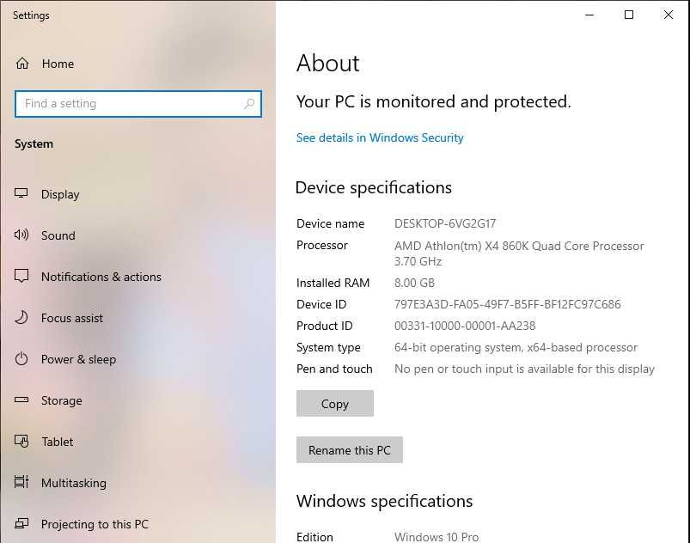Click the Find a setting search box
Image resolution: width=690 pixels, height=543 pixels.
129,104
